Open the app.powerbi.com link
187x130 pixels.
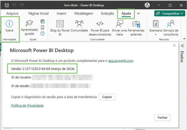pos(121,61)
